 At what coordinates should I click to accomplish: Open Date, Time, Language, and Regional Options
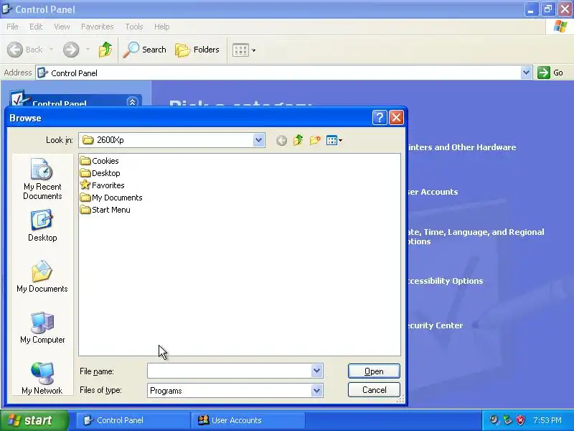[476, 237]
